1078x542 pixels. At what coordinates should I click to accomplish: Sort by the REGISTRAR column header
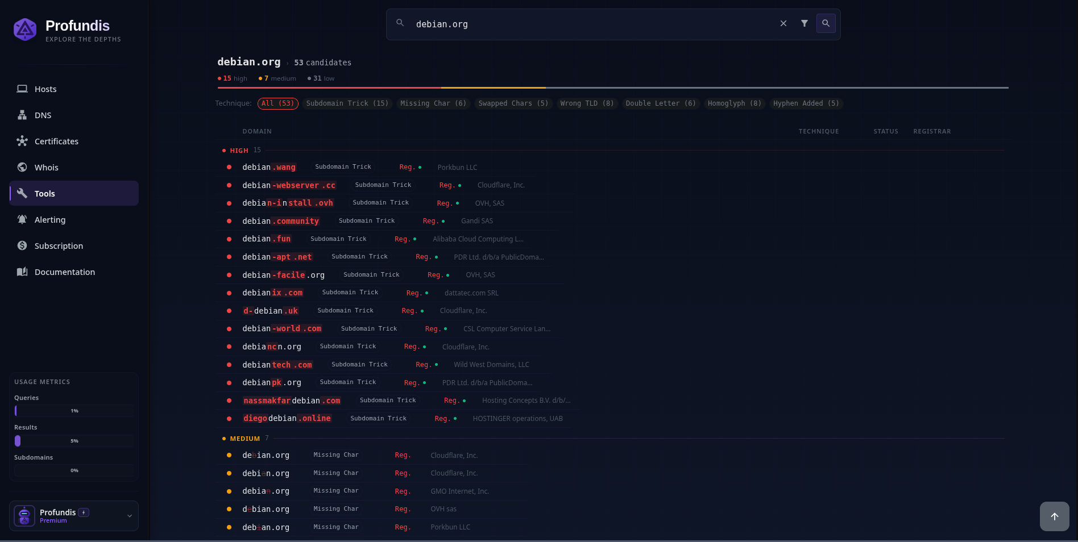[x=932, y=131]
